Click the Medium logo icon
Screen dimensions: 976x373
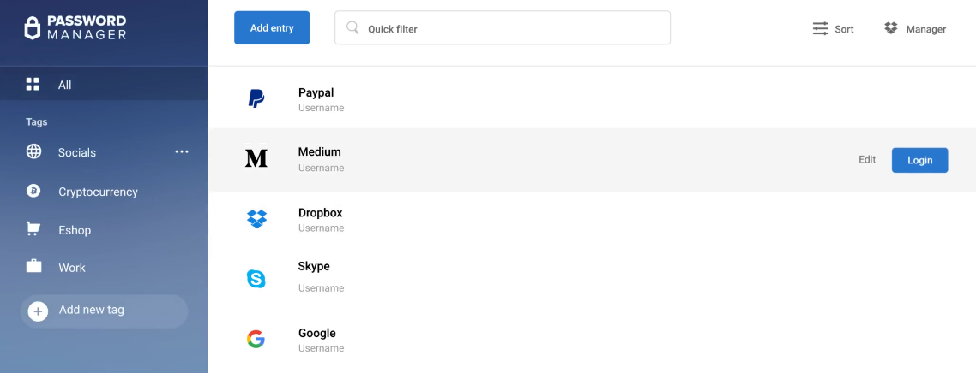256,158
